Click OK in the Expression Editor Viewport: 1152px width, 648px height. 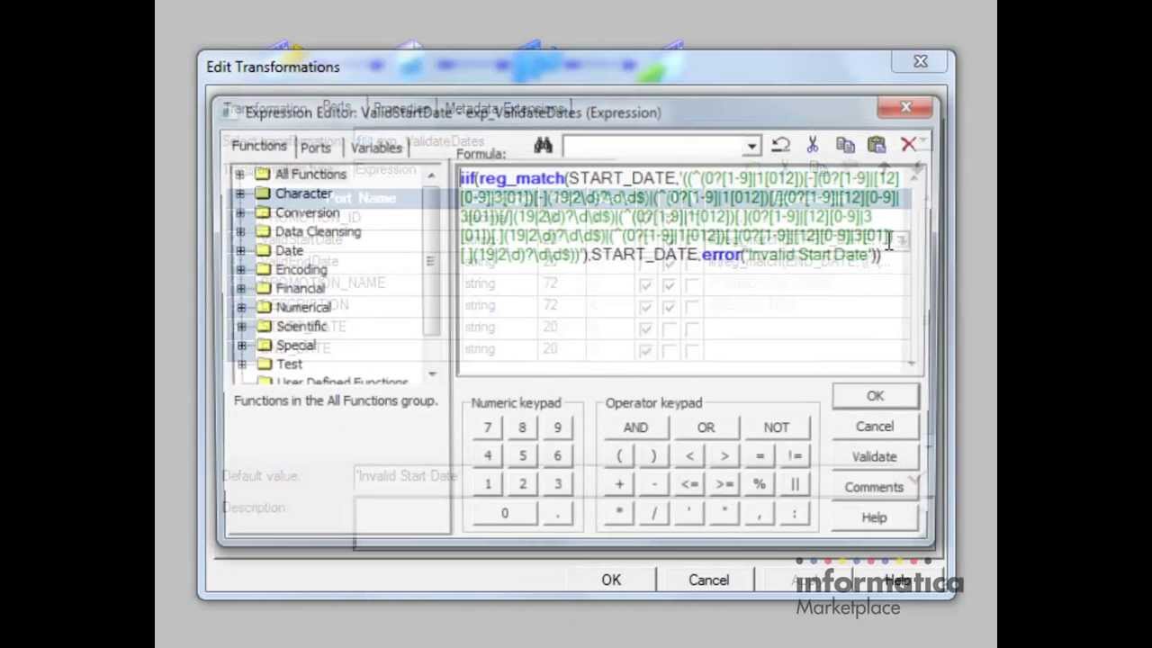pos(875,396)
